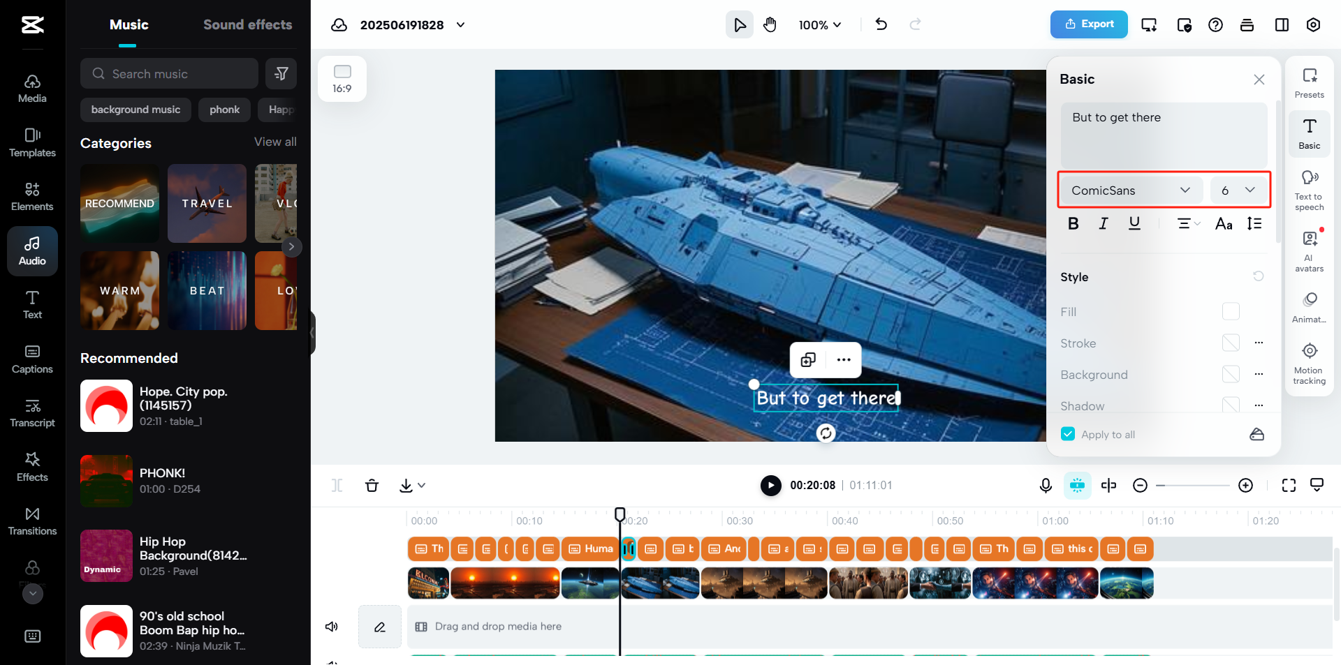Toggle the Background style swatch
Screen dimensions: 1341x665
(x=1231, y=374)
